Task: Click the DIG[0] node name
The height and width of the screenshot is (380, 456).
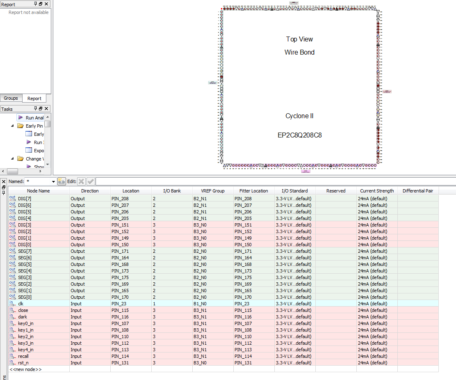Action: coord(25,245)
